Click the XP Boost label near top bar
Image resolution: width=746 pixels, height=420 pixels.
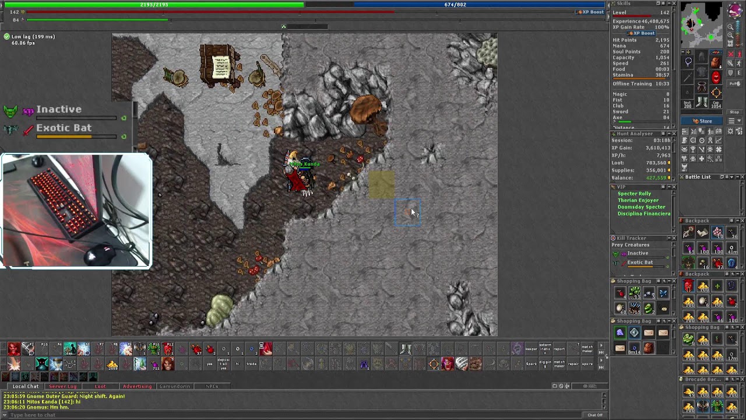pyautogui.click(x=590, y=12)
